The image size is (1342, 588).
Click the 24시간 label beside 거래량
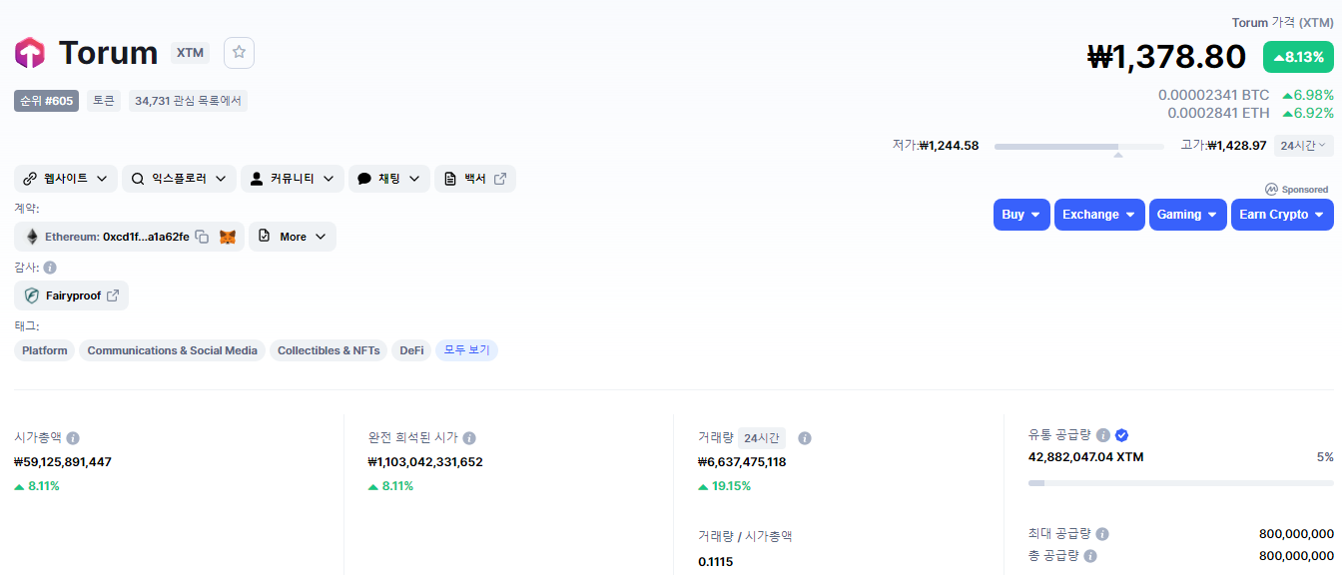[x=762, y=438]
